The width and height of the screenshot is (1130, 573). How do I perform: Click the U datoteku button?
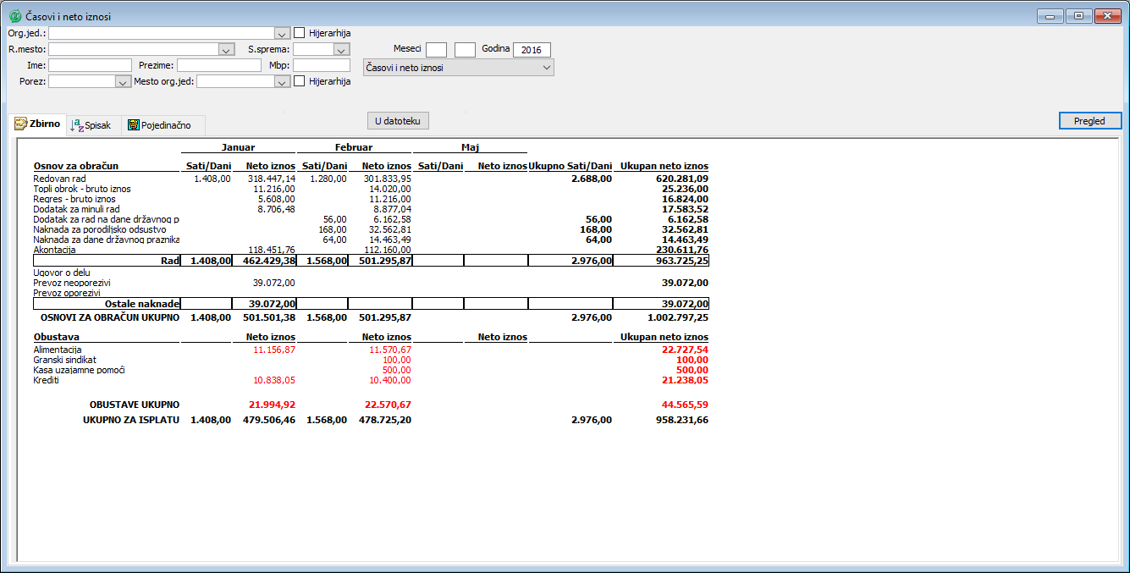pyautogui.click(x=398, y=121)
